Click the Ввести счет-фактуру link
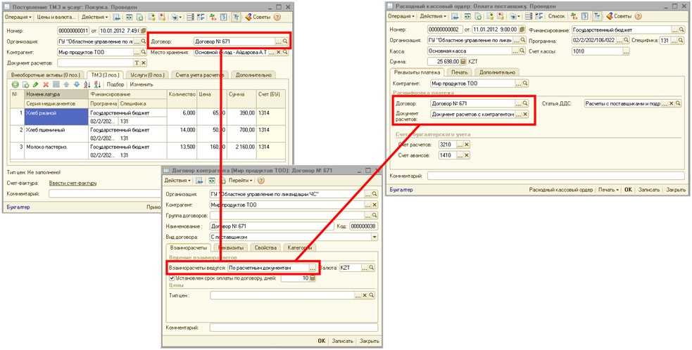 point(73,183)
